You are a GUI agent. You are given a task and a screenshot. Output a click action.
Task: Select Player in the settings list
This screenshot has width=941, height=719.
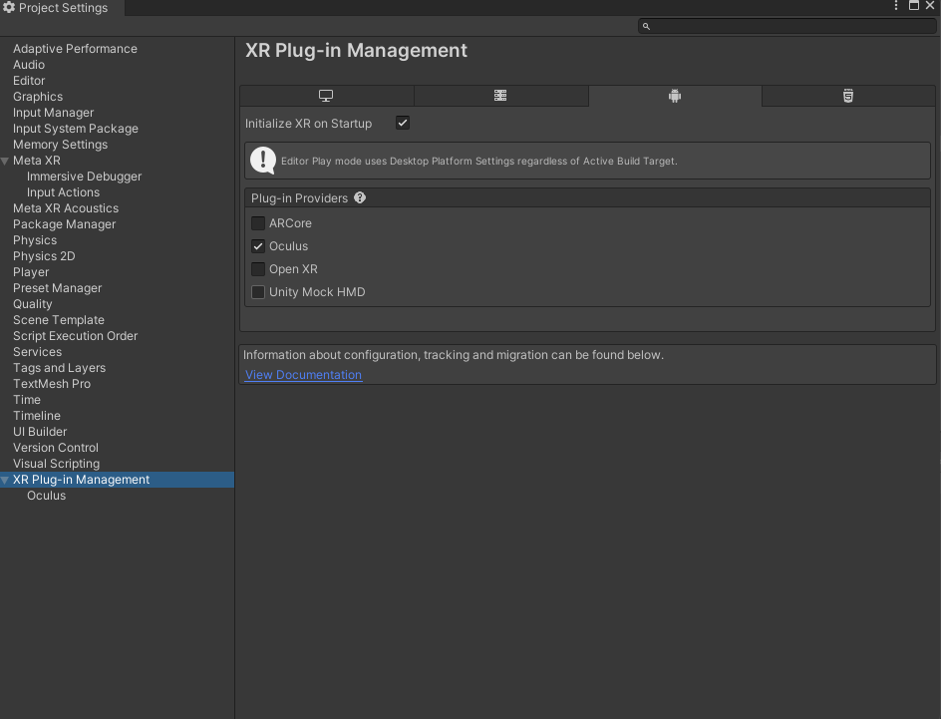click(31, 272)
